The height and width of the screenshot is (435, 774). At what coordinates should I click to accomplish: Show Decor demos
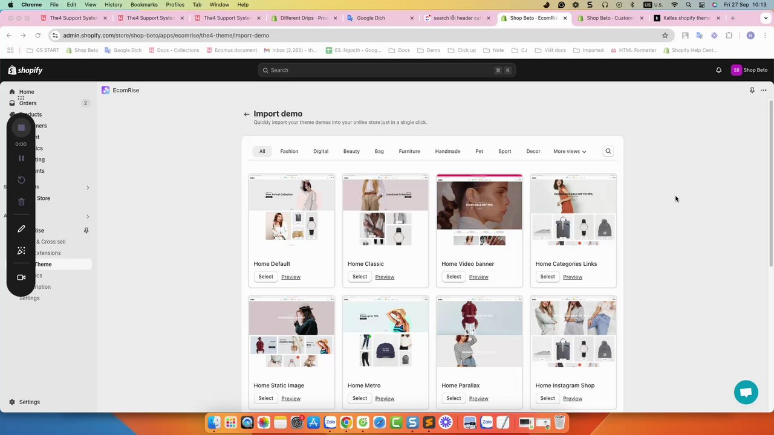pyautogui.click(x=533, y=151)
